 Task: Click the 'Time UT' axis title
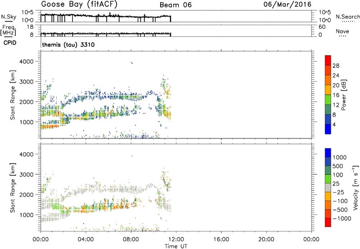176,246
